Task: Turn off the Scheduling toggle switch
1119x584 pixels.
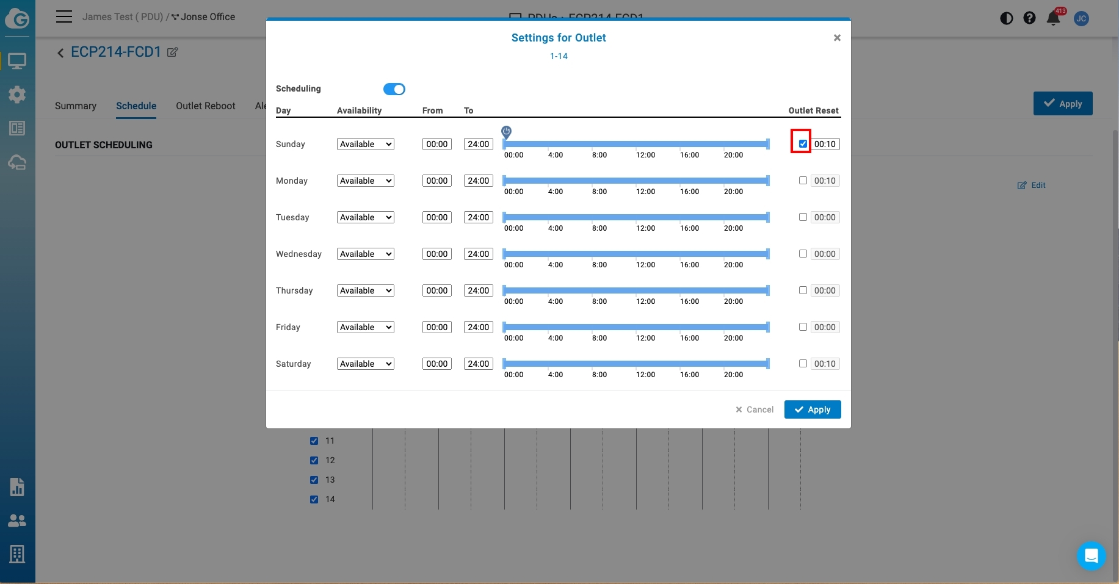Action: (x=394, y=89)
